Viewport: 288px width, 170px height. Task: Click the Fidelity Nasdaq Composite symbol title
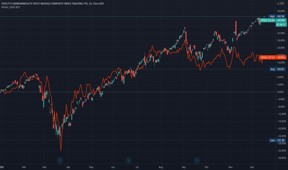(53, 3)
